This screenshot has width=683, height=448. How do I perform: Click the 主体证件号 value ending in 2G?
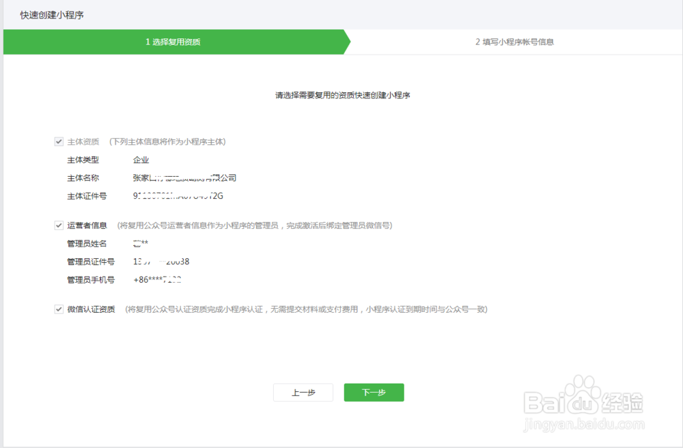point(178,196)
